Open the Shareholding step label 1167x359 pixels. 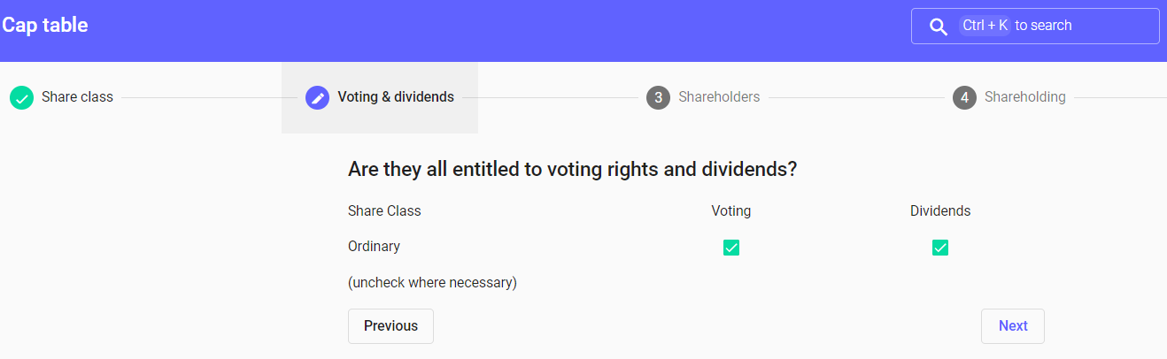tap(1024, 97)
